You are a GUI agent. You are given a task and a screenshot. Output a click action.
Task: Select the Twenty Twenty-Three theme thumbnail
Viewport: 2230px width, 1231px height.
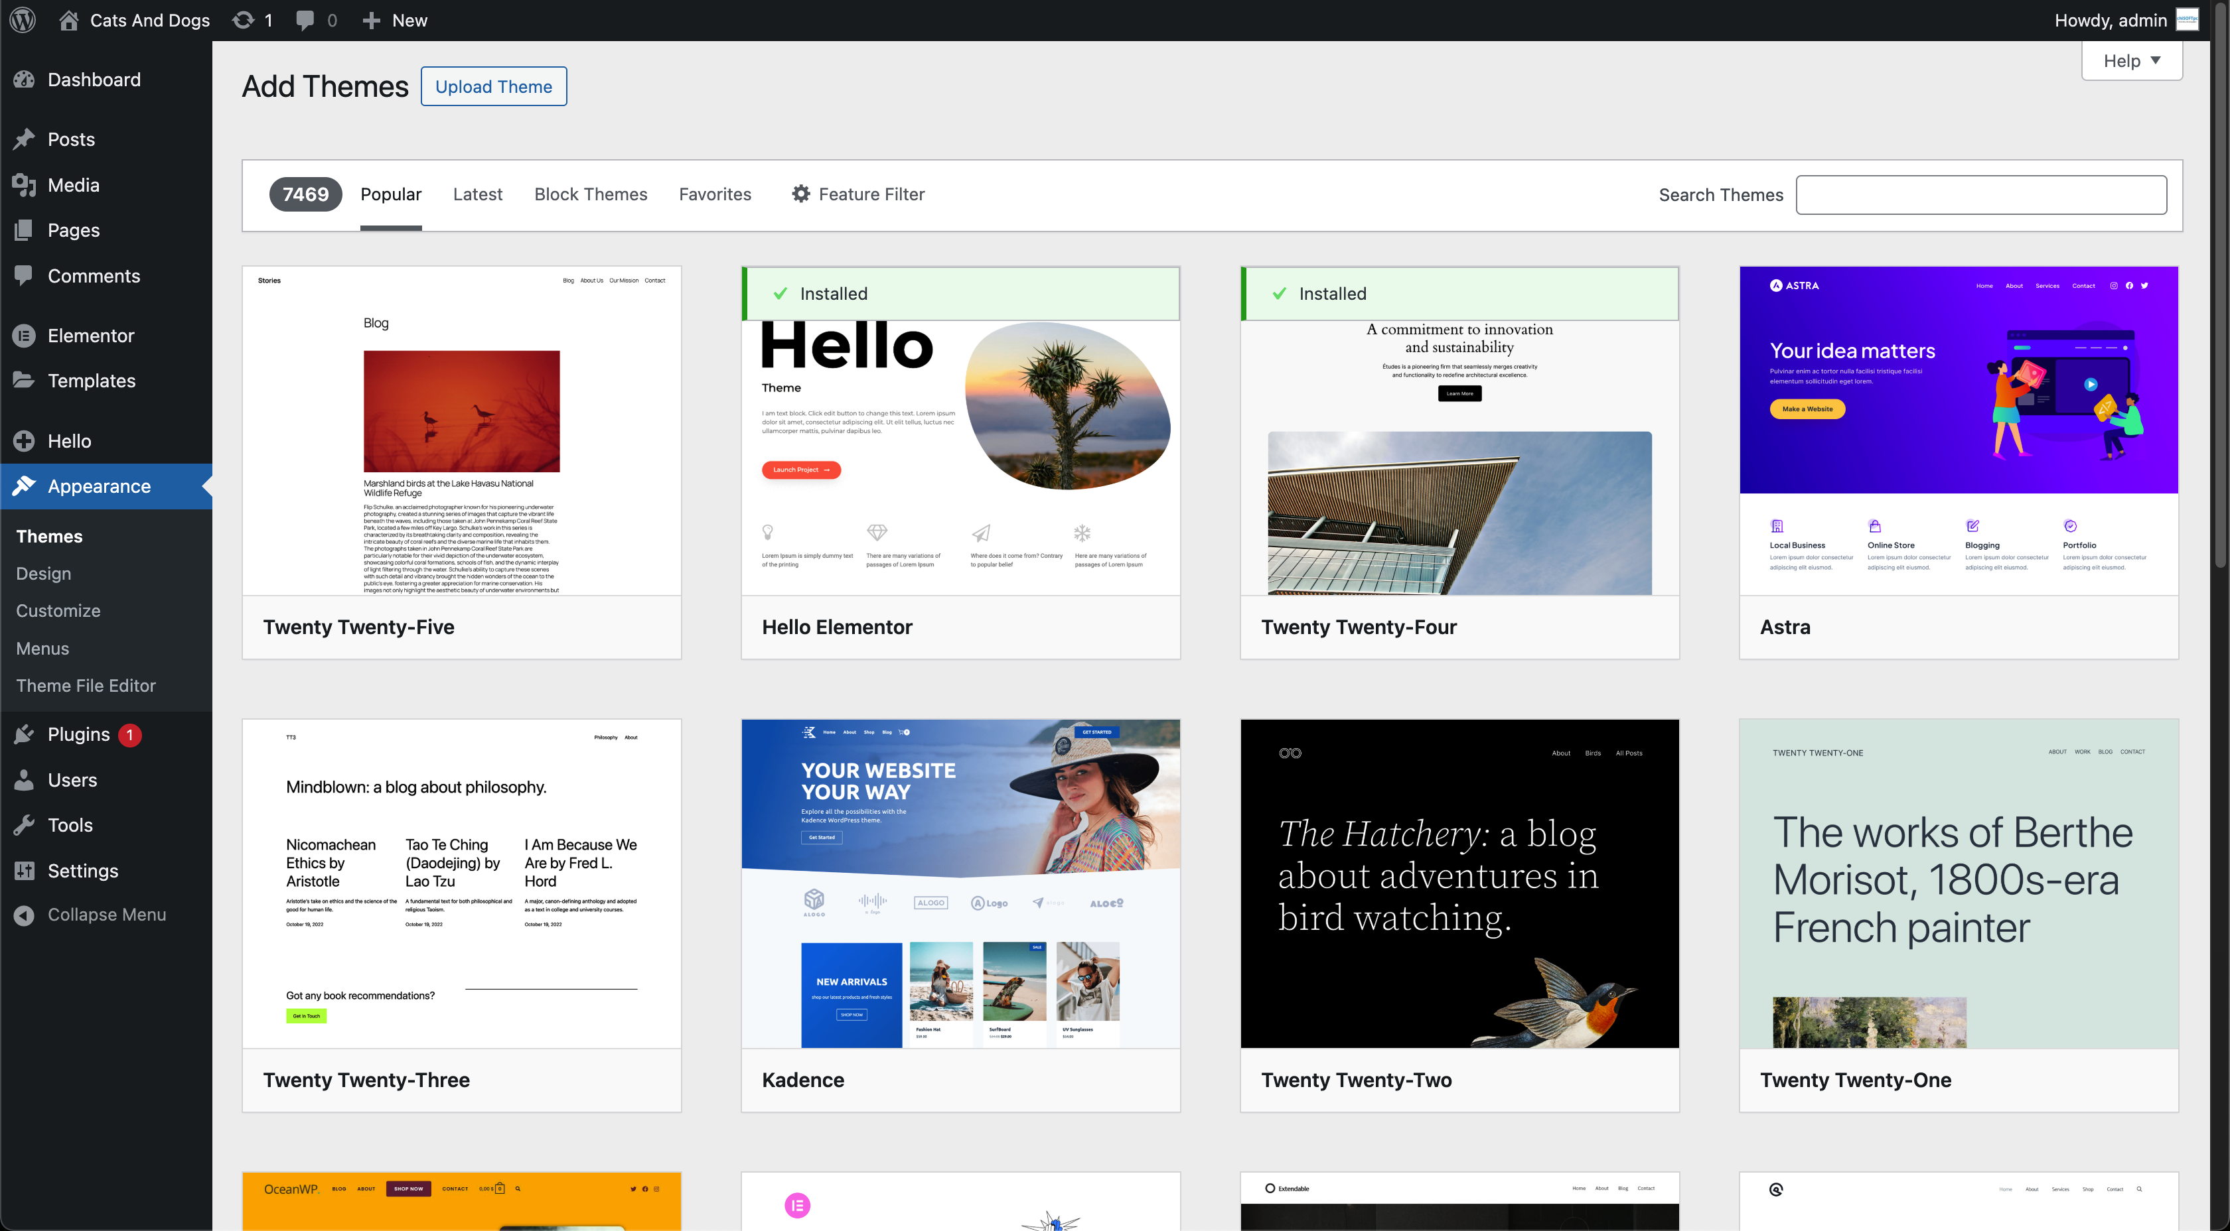tap(461, 884)
